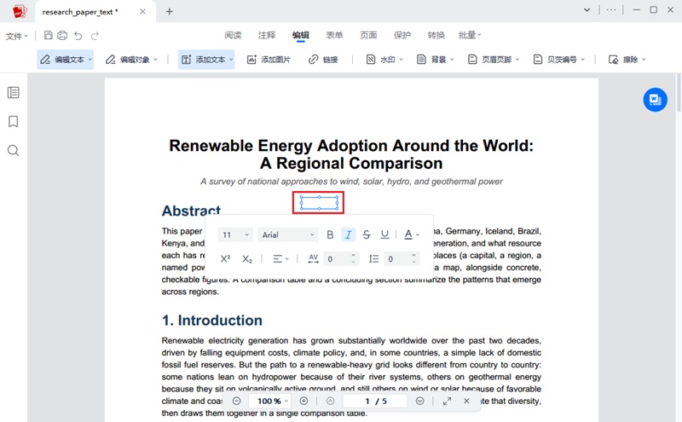Open the tab list chevron in title bar
Screen dimensions: 682x422
pyautogui.click(x=587, y=9)
